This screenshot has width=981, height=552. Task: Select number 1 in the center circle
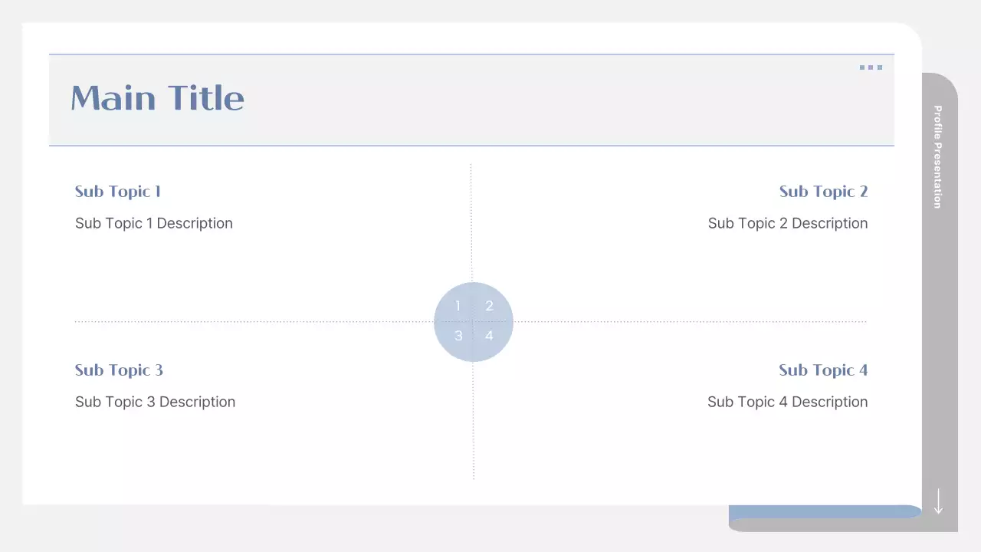tap(458, 306)
